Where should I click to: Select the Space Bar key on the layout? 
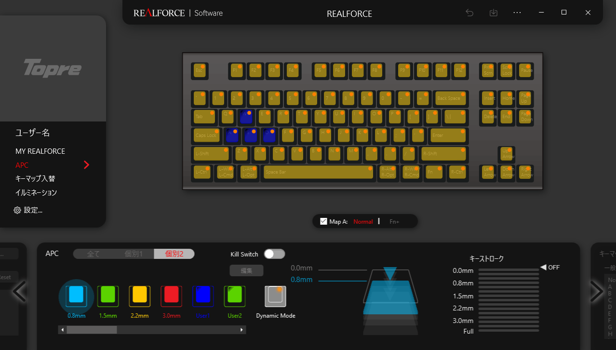[x=318, y=172]
